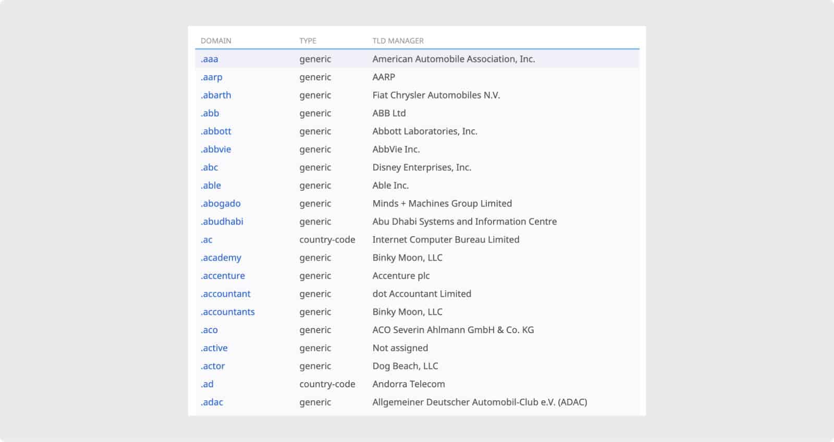Viewport: 834px width, 442px height.
Task: Click 'country-code' type in .ad row
Action: tap(327, 384)
